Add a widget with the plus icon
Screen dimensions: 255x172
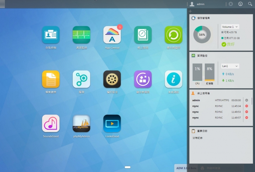tap(190, 11)
